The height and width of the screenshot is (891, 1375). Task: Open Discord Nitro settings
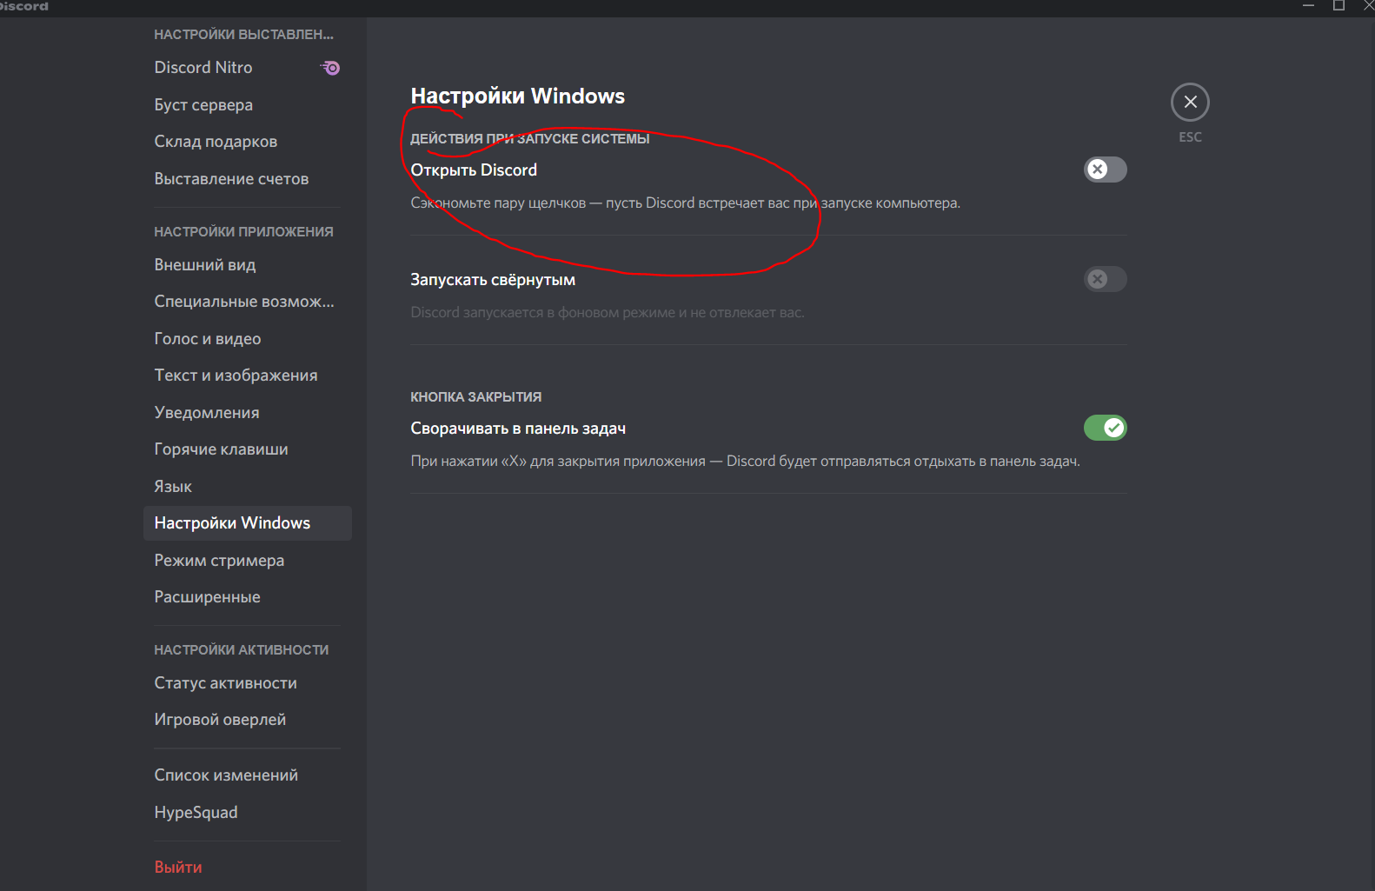pos(248,68)
